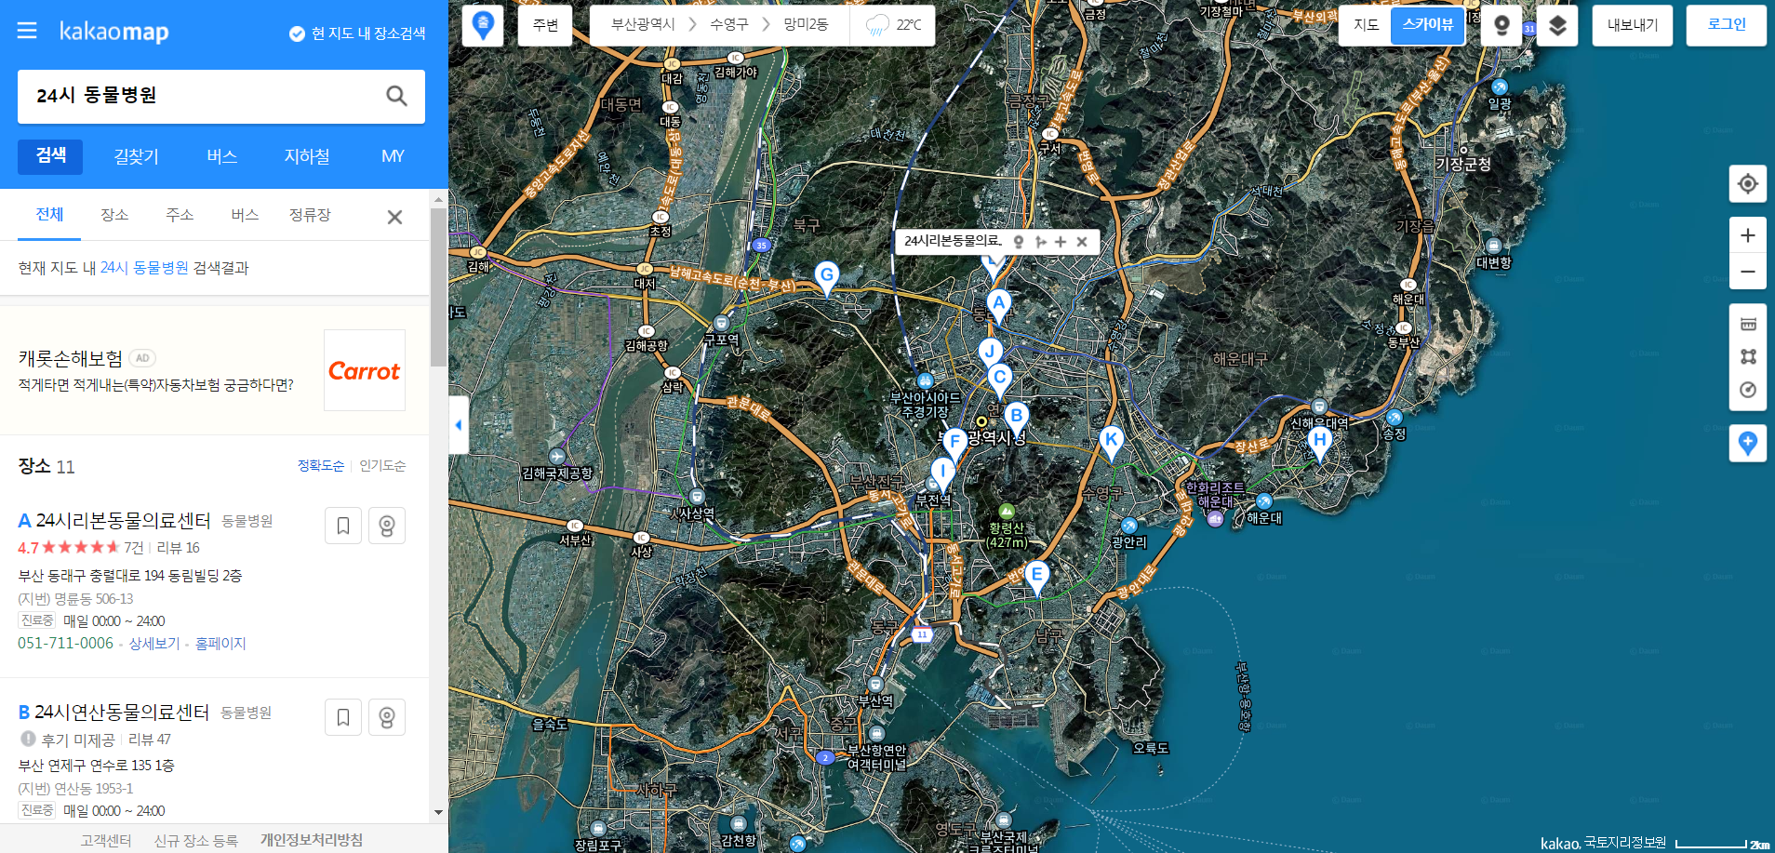Viewport: 1775px width, 853px height.
Task: Open 개인정보처리방침 footer link
Action: click(311, 840)
